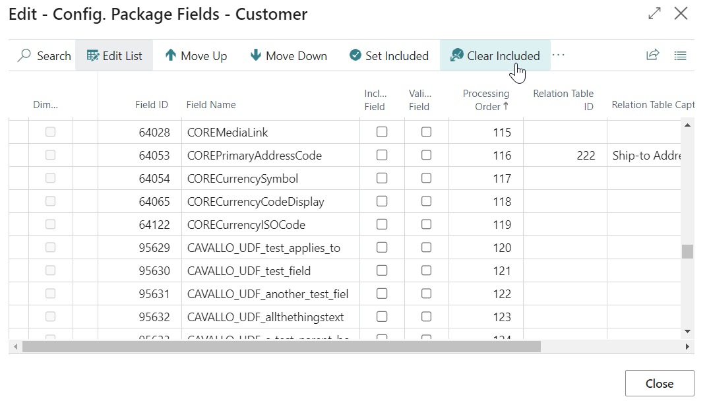The image size is (709, 401).
Task: Click the Move Up arrow
Action: (x=171, y=56)
